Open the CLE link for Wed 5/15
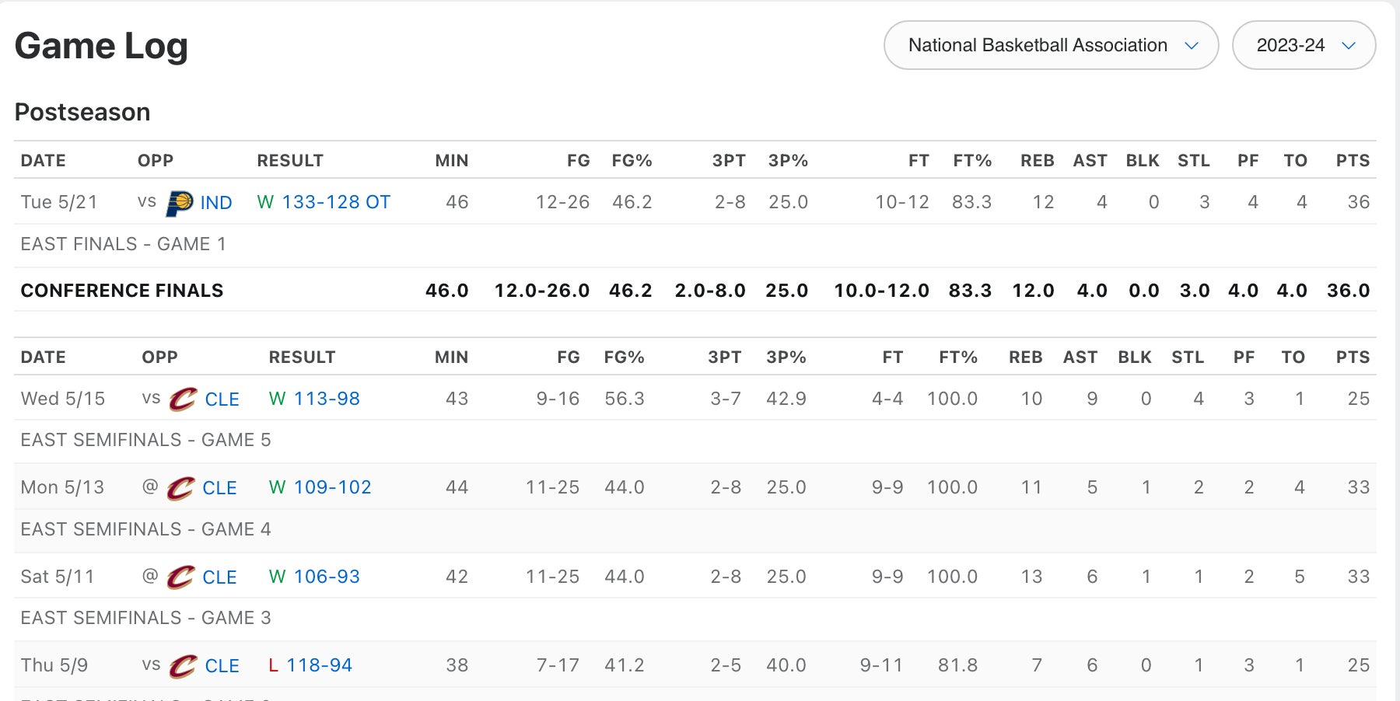 222,399
